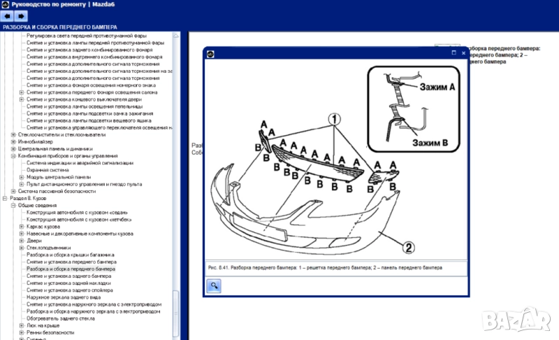Maximize the bumper diagram popup window

[453, 53]
